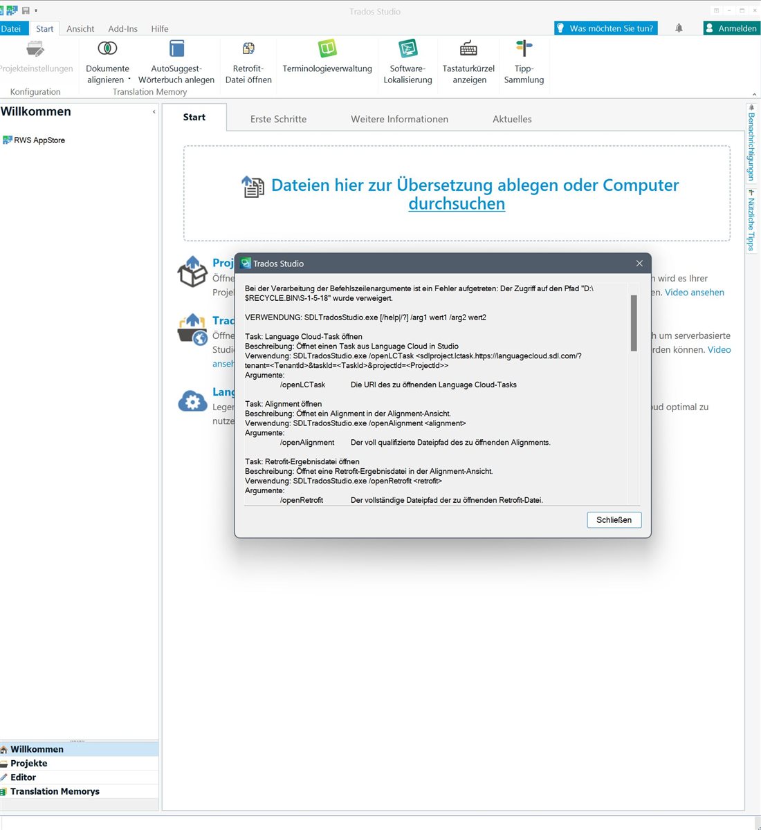Image resolution: width=761 pixels, height=830 pixels.
Task: Open RWS AppStore in the sidebar
Action: pos(38,140)
